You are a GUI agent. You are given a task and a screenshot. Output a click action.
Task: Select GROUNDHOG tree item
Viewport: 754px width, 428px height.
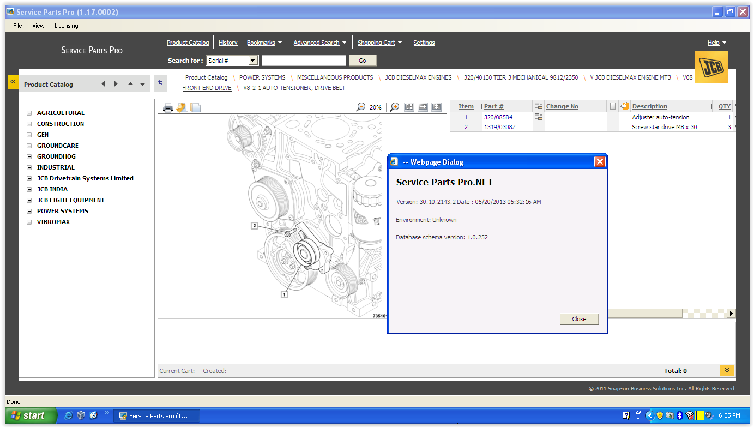56,156
